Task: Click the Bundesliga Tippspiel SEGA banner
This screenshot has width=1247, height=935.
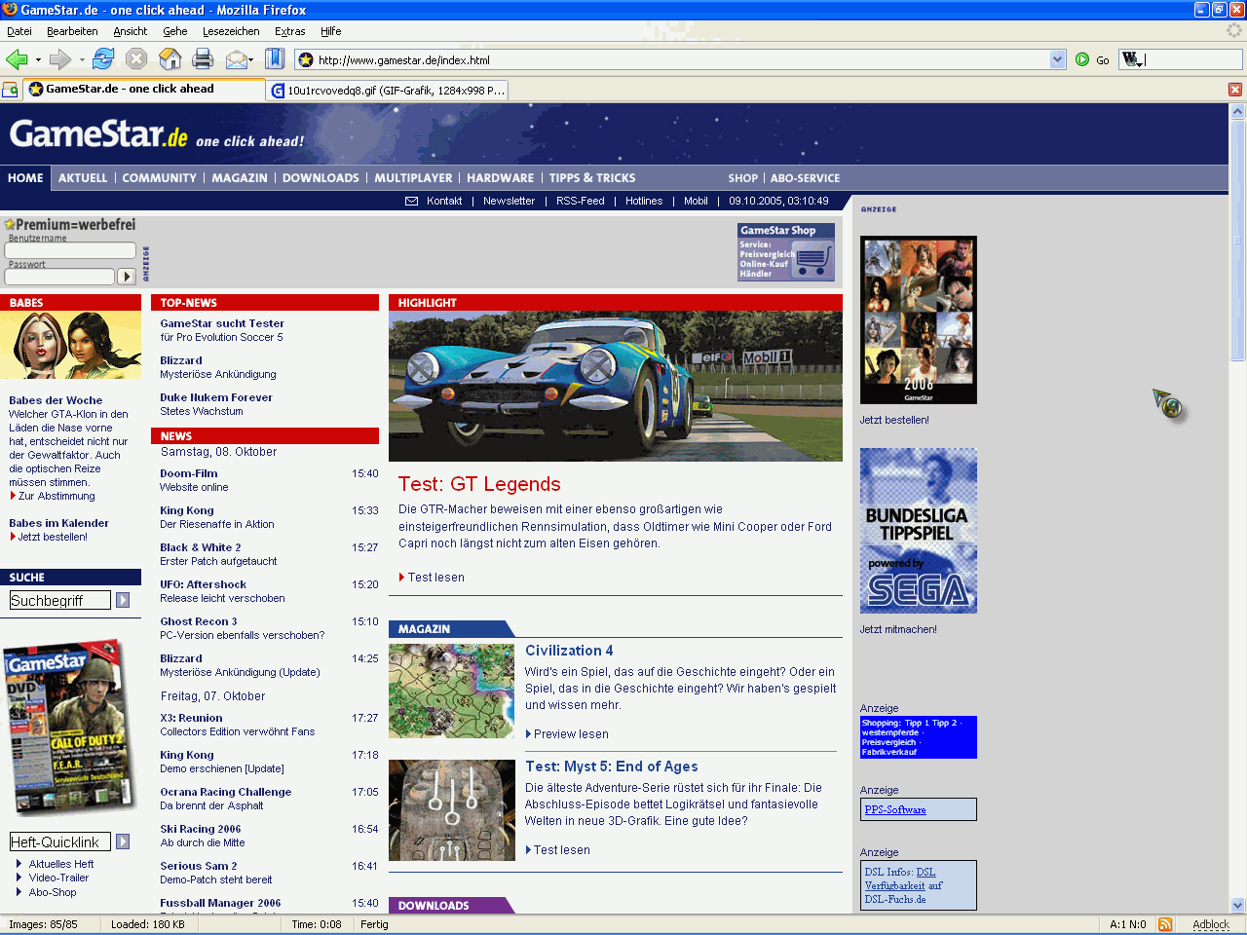Action: pyautogui.click(x=919, y=531)
